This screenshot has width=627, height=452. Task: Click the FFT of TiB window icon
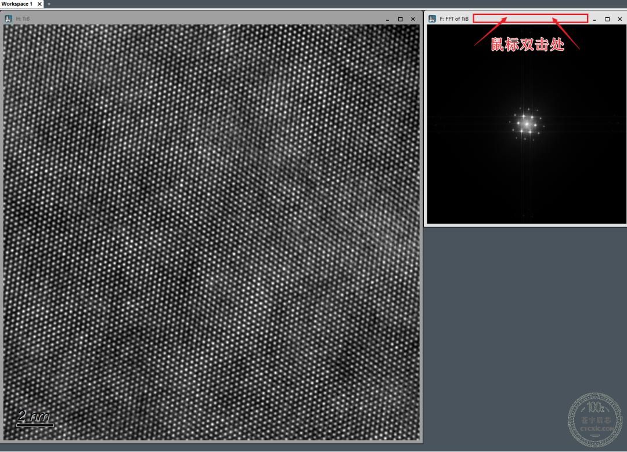click(x=432, y=19)
